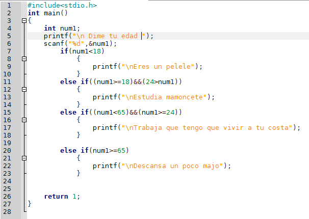This screenshot has height=219, width=309.
Task: Click the closing brace on line 18
Action: 79,135
